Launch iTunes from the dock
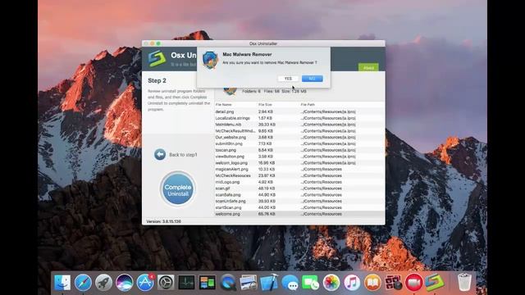Image resolution: width=525 pixels, height=295 pixels. (x=352, y=283)
